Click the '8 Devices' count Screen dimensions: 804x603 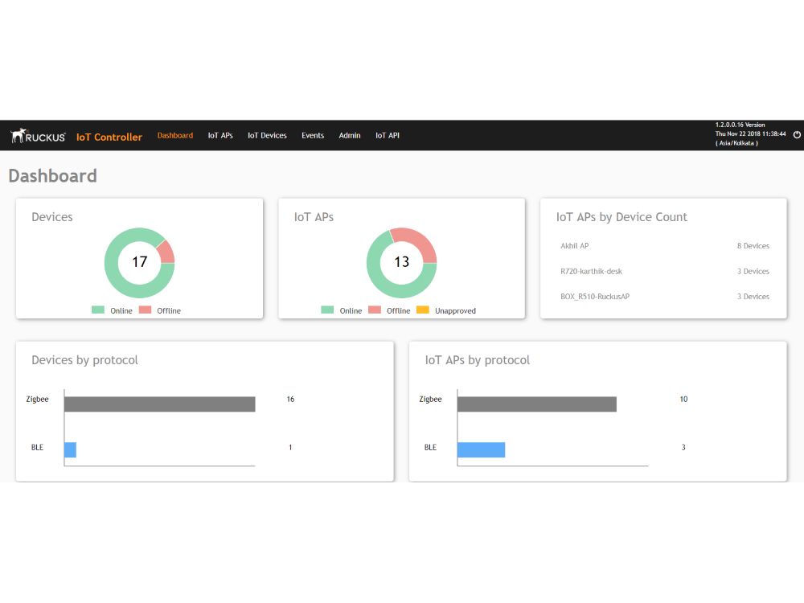[x=753, y=245]
